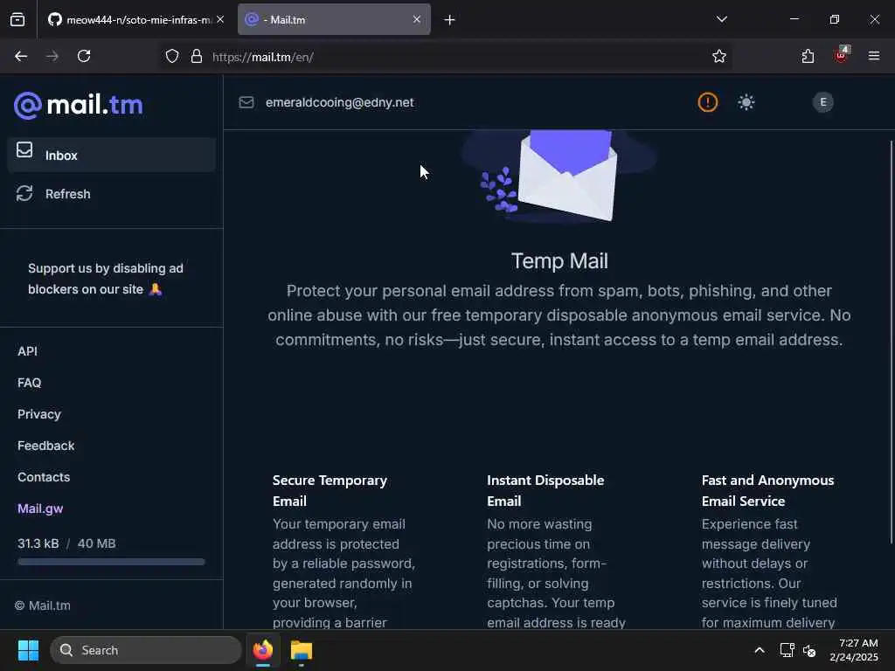Open the browser extensions puzzle icon

click(808, 56)
